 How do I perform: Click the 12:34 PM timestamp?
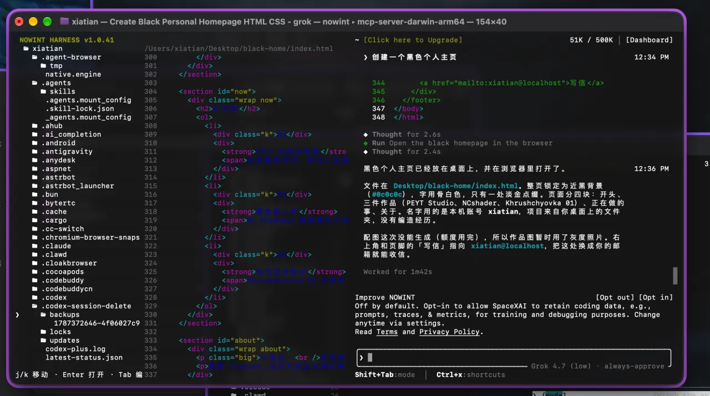(x=651, y=57)
